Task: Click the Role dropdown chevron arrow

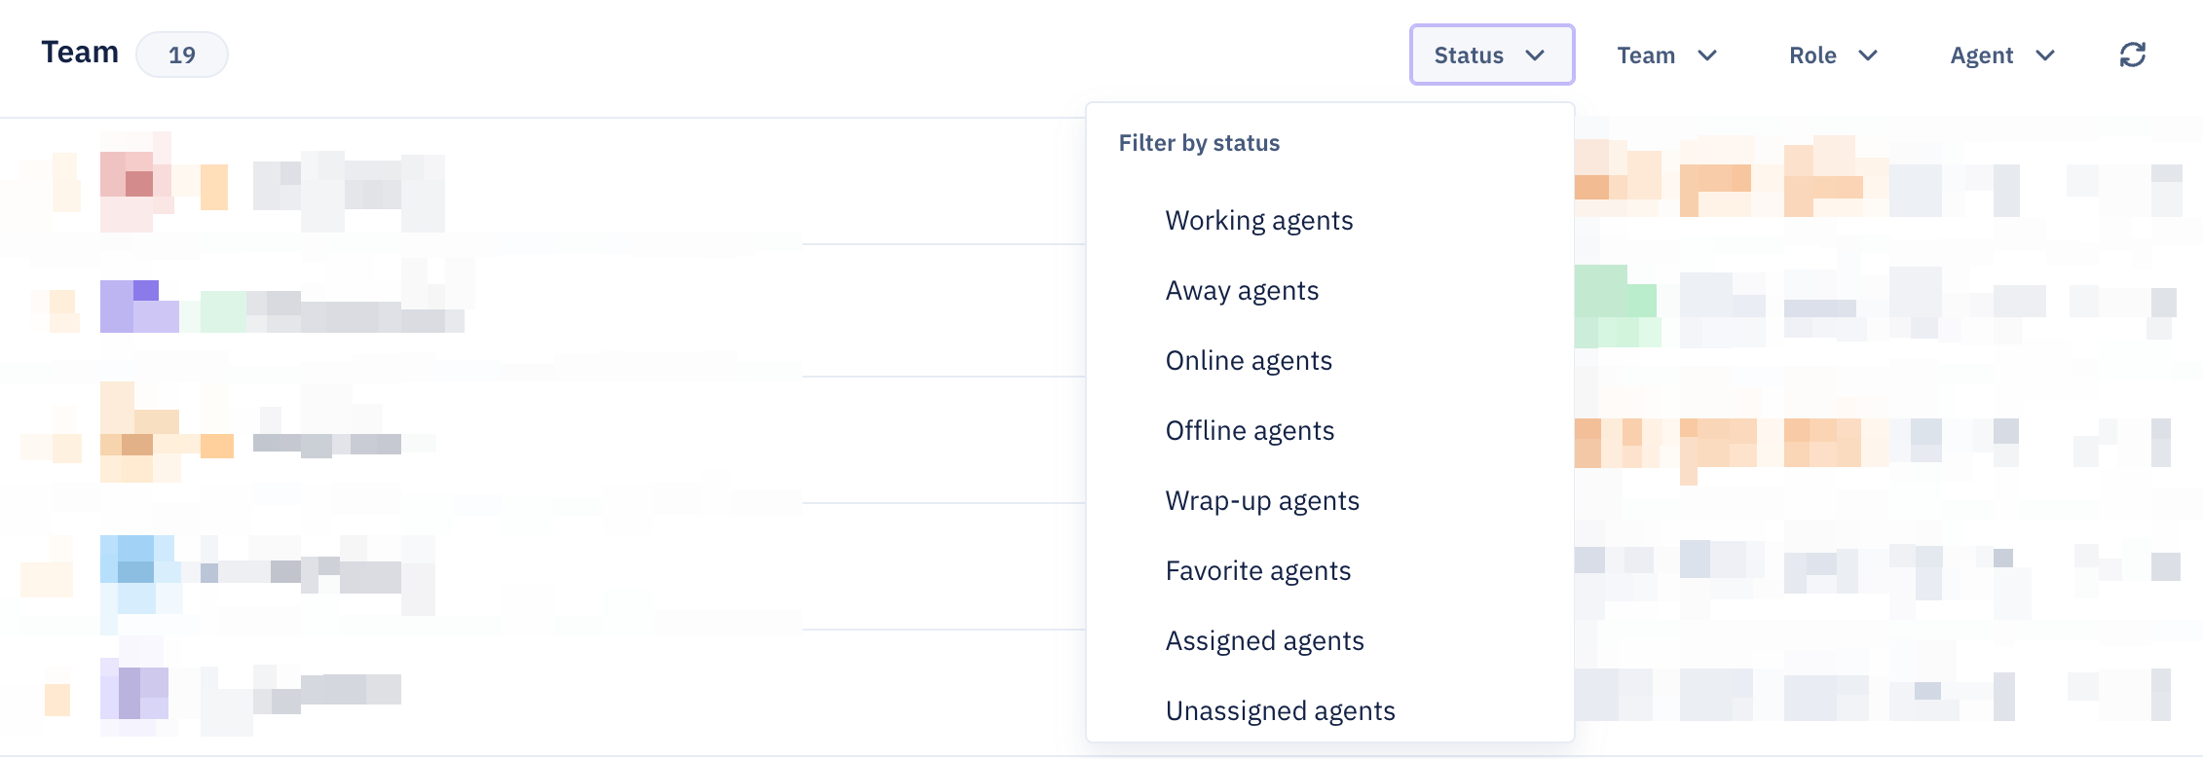Action: (1868, 55)
